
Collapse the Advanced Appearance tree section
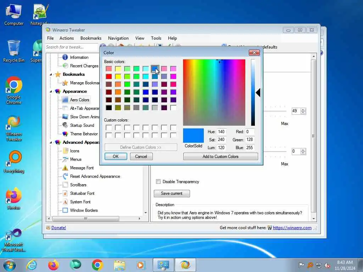coord(51,142)
